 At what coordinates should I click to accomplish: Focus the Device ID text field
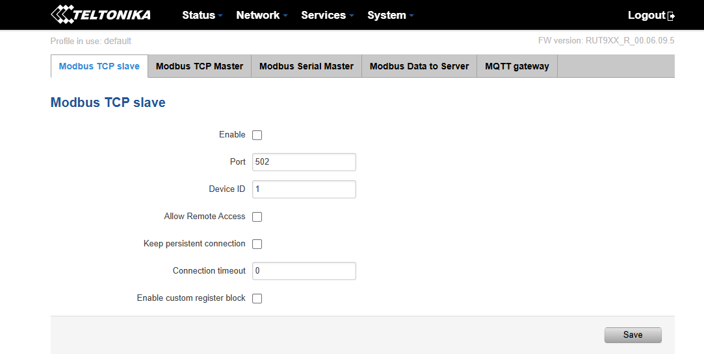click(304, 189)
